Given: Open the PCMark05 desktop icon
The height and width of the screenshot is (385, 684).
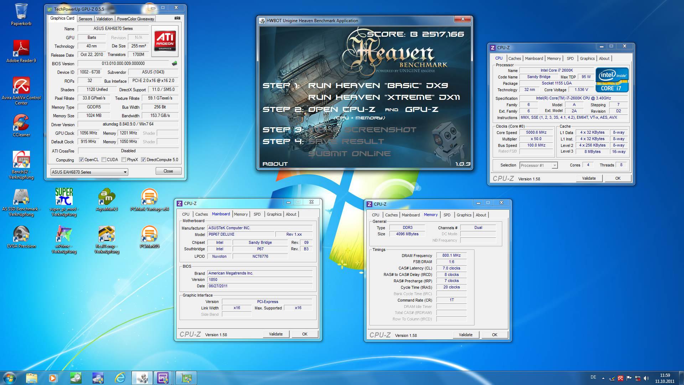Looking at the screenshot, I should click(x=149, y=236).
